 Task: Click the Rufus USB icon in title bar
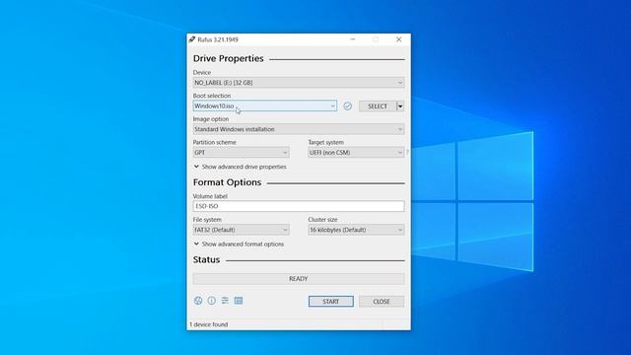[x=192, y=39]
